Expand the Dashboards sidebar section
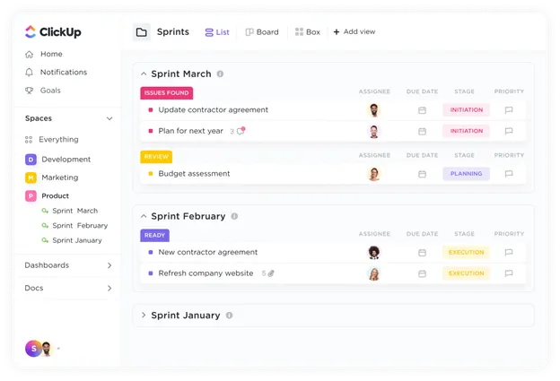The image size is (560, 381). 109,265
